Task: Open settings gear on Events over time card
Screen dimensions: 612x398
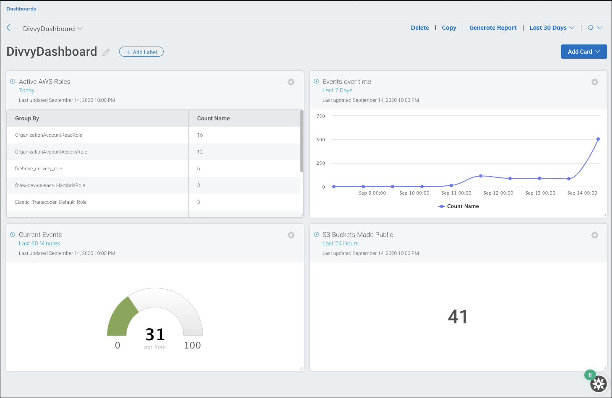Action: point(595,82)
